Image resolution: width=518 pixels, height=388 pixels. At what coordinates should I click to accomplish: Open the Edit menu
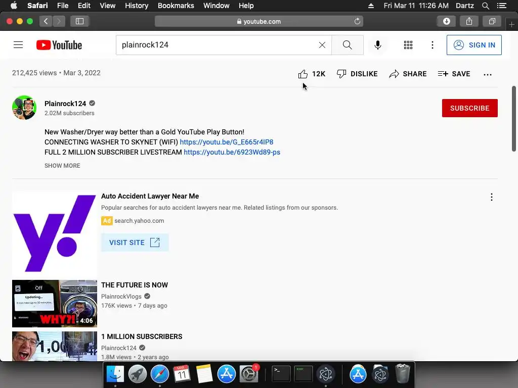coord(84,6)
